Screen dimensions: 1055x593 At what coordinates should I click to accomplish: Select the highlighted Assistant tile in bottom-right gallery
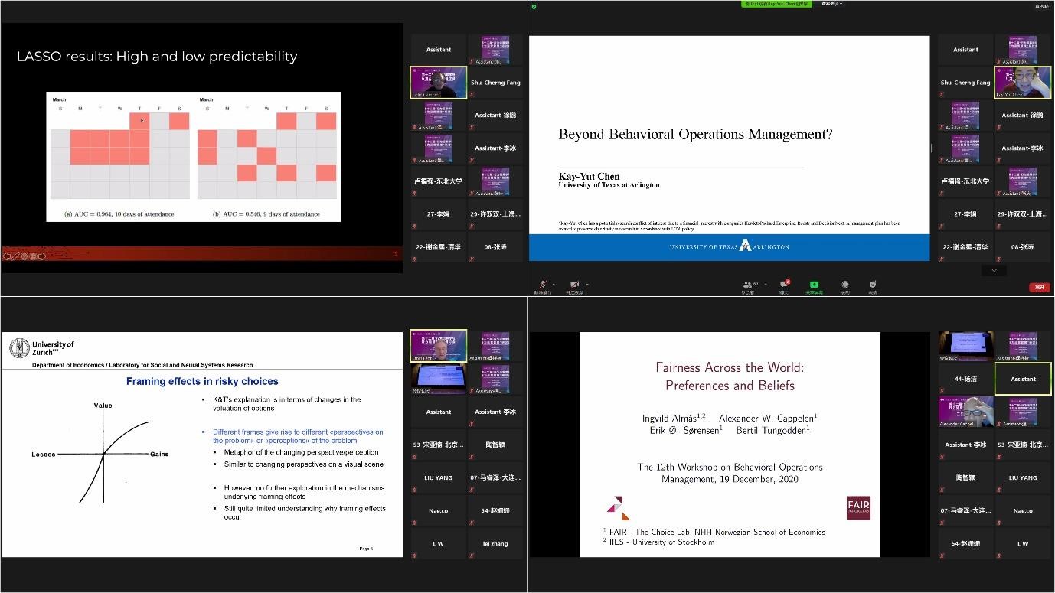tap(1022, 379)
